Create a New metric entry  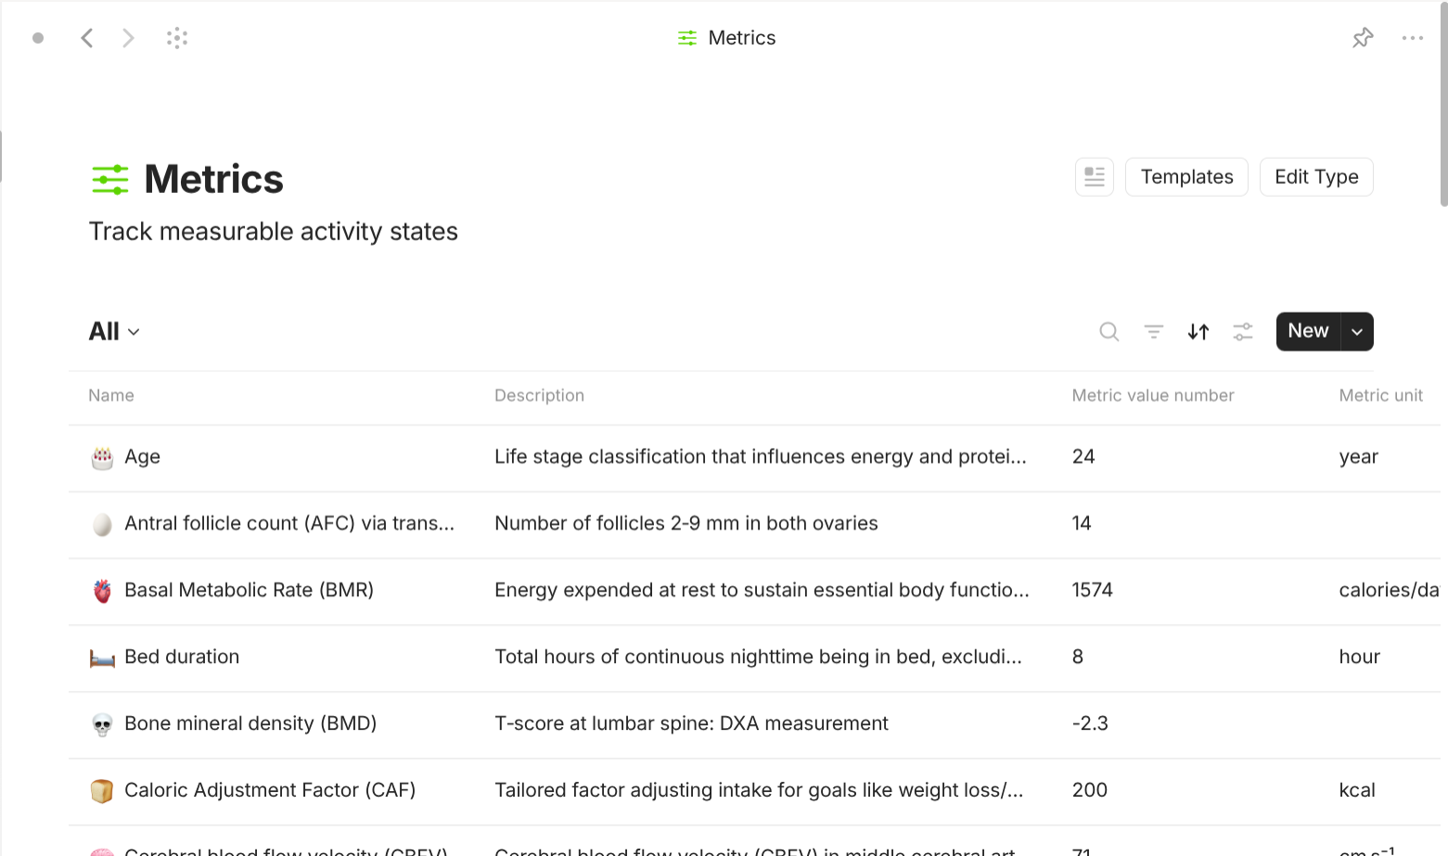point(1307,332)
